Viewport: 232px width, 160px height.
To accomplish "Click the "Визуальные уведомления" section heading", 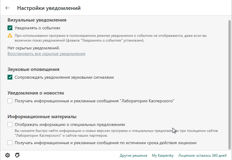I will click(x=37, y=20).
